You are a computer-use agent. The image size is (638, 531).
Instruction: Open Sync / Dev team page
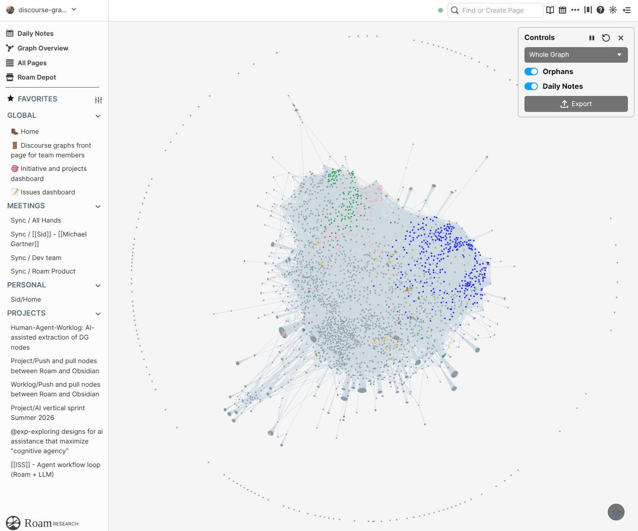tap(36, 258)
